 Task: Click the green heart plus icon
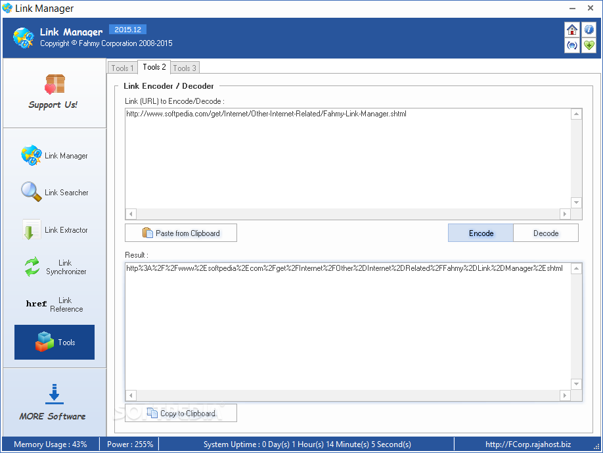(x=589, y=46)
